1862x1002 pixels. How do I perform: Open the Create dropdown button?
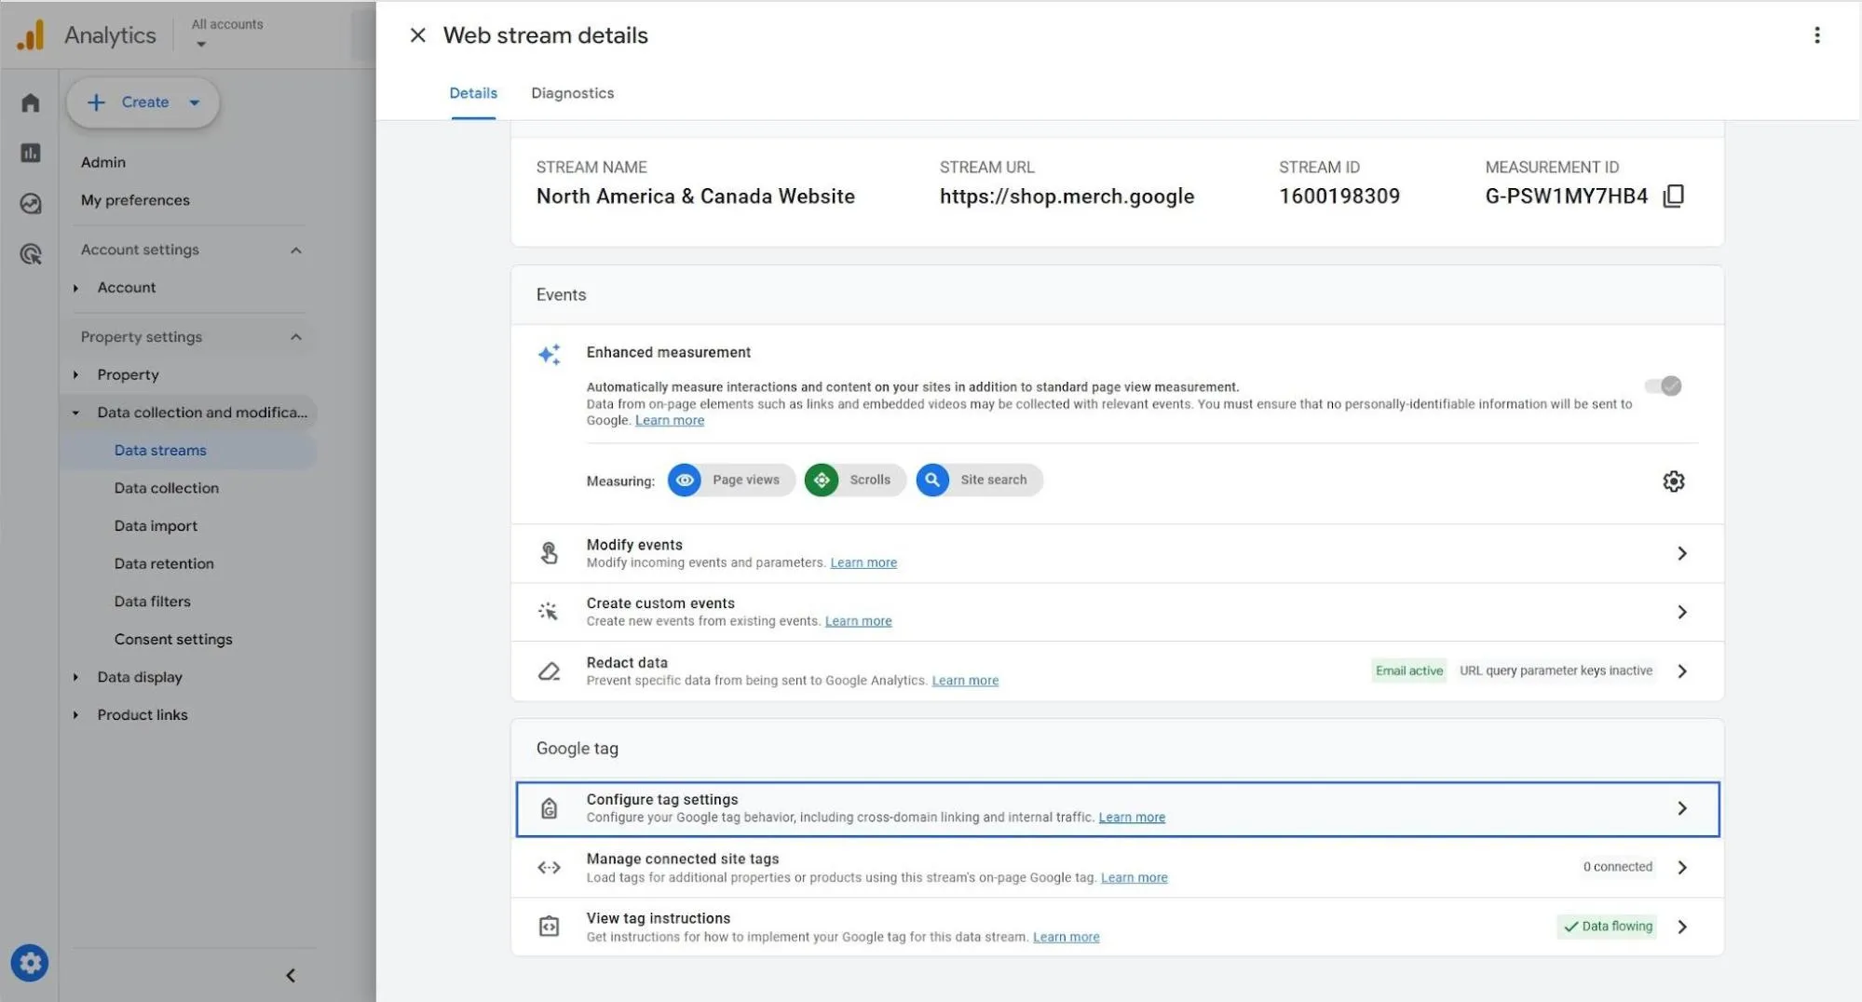tap(143, 102)
